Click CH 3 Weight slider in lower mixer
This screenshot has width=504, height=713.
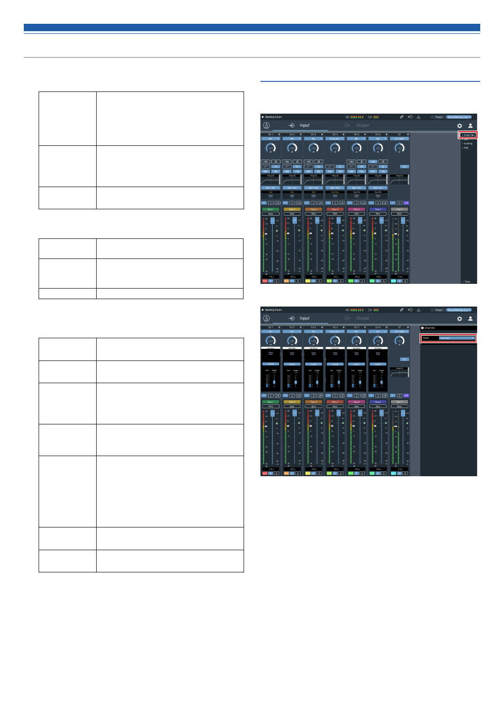(317, 382)
